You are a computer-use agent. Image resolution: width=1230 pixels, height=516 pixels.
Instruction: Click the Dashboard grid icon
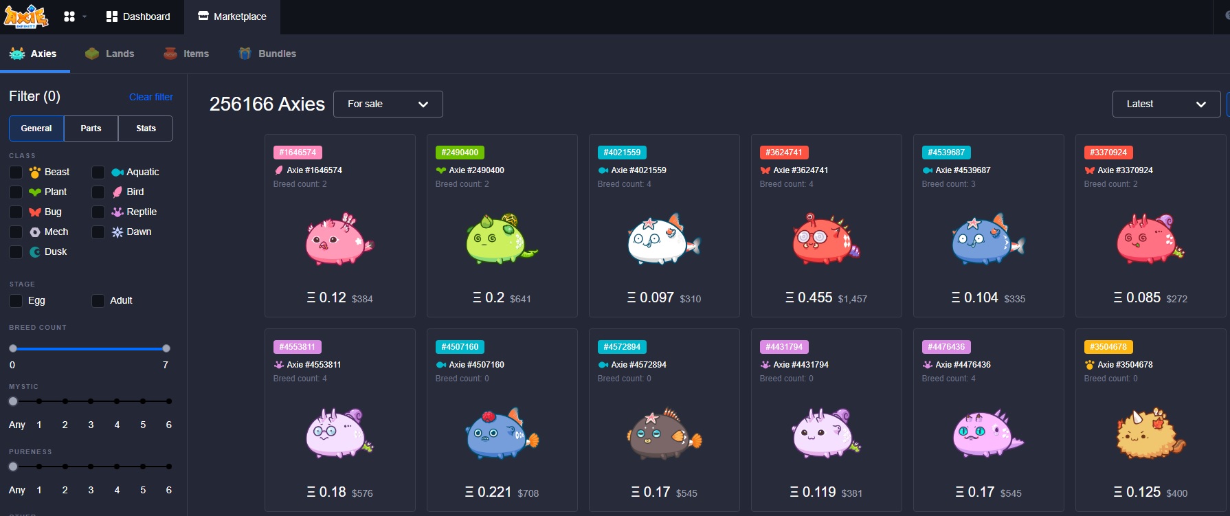click(112, 16)
